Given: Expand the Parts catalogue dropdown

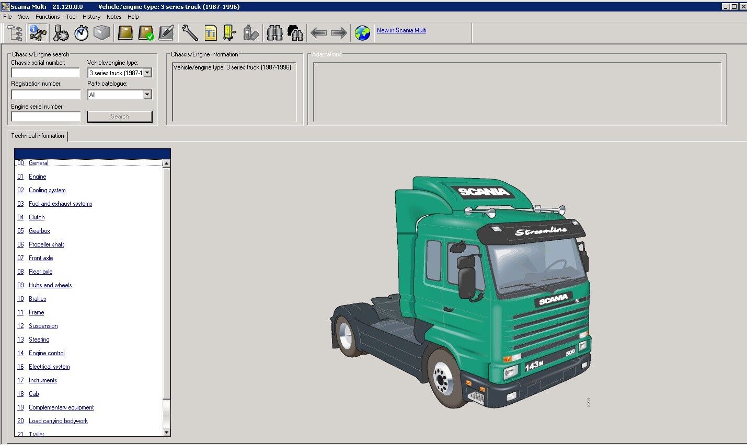Looking at the screenshot, I should (147, 95).
